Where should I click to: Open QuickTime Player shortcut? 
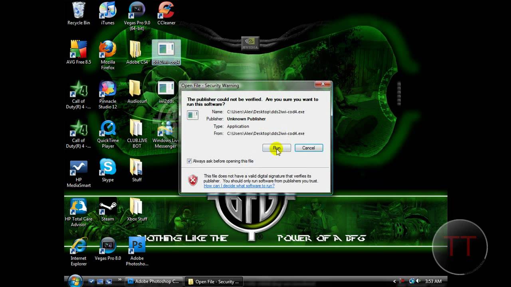click(108, 134)
